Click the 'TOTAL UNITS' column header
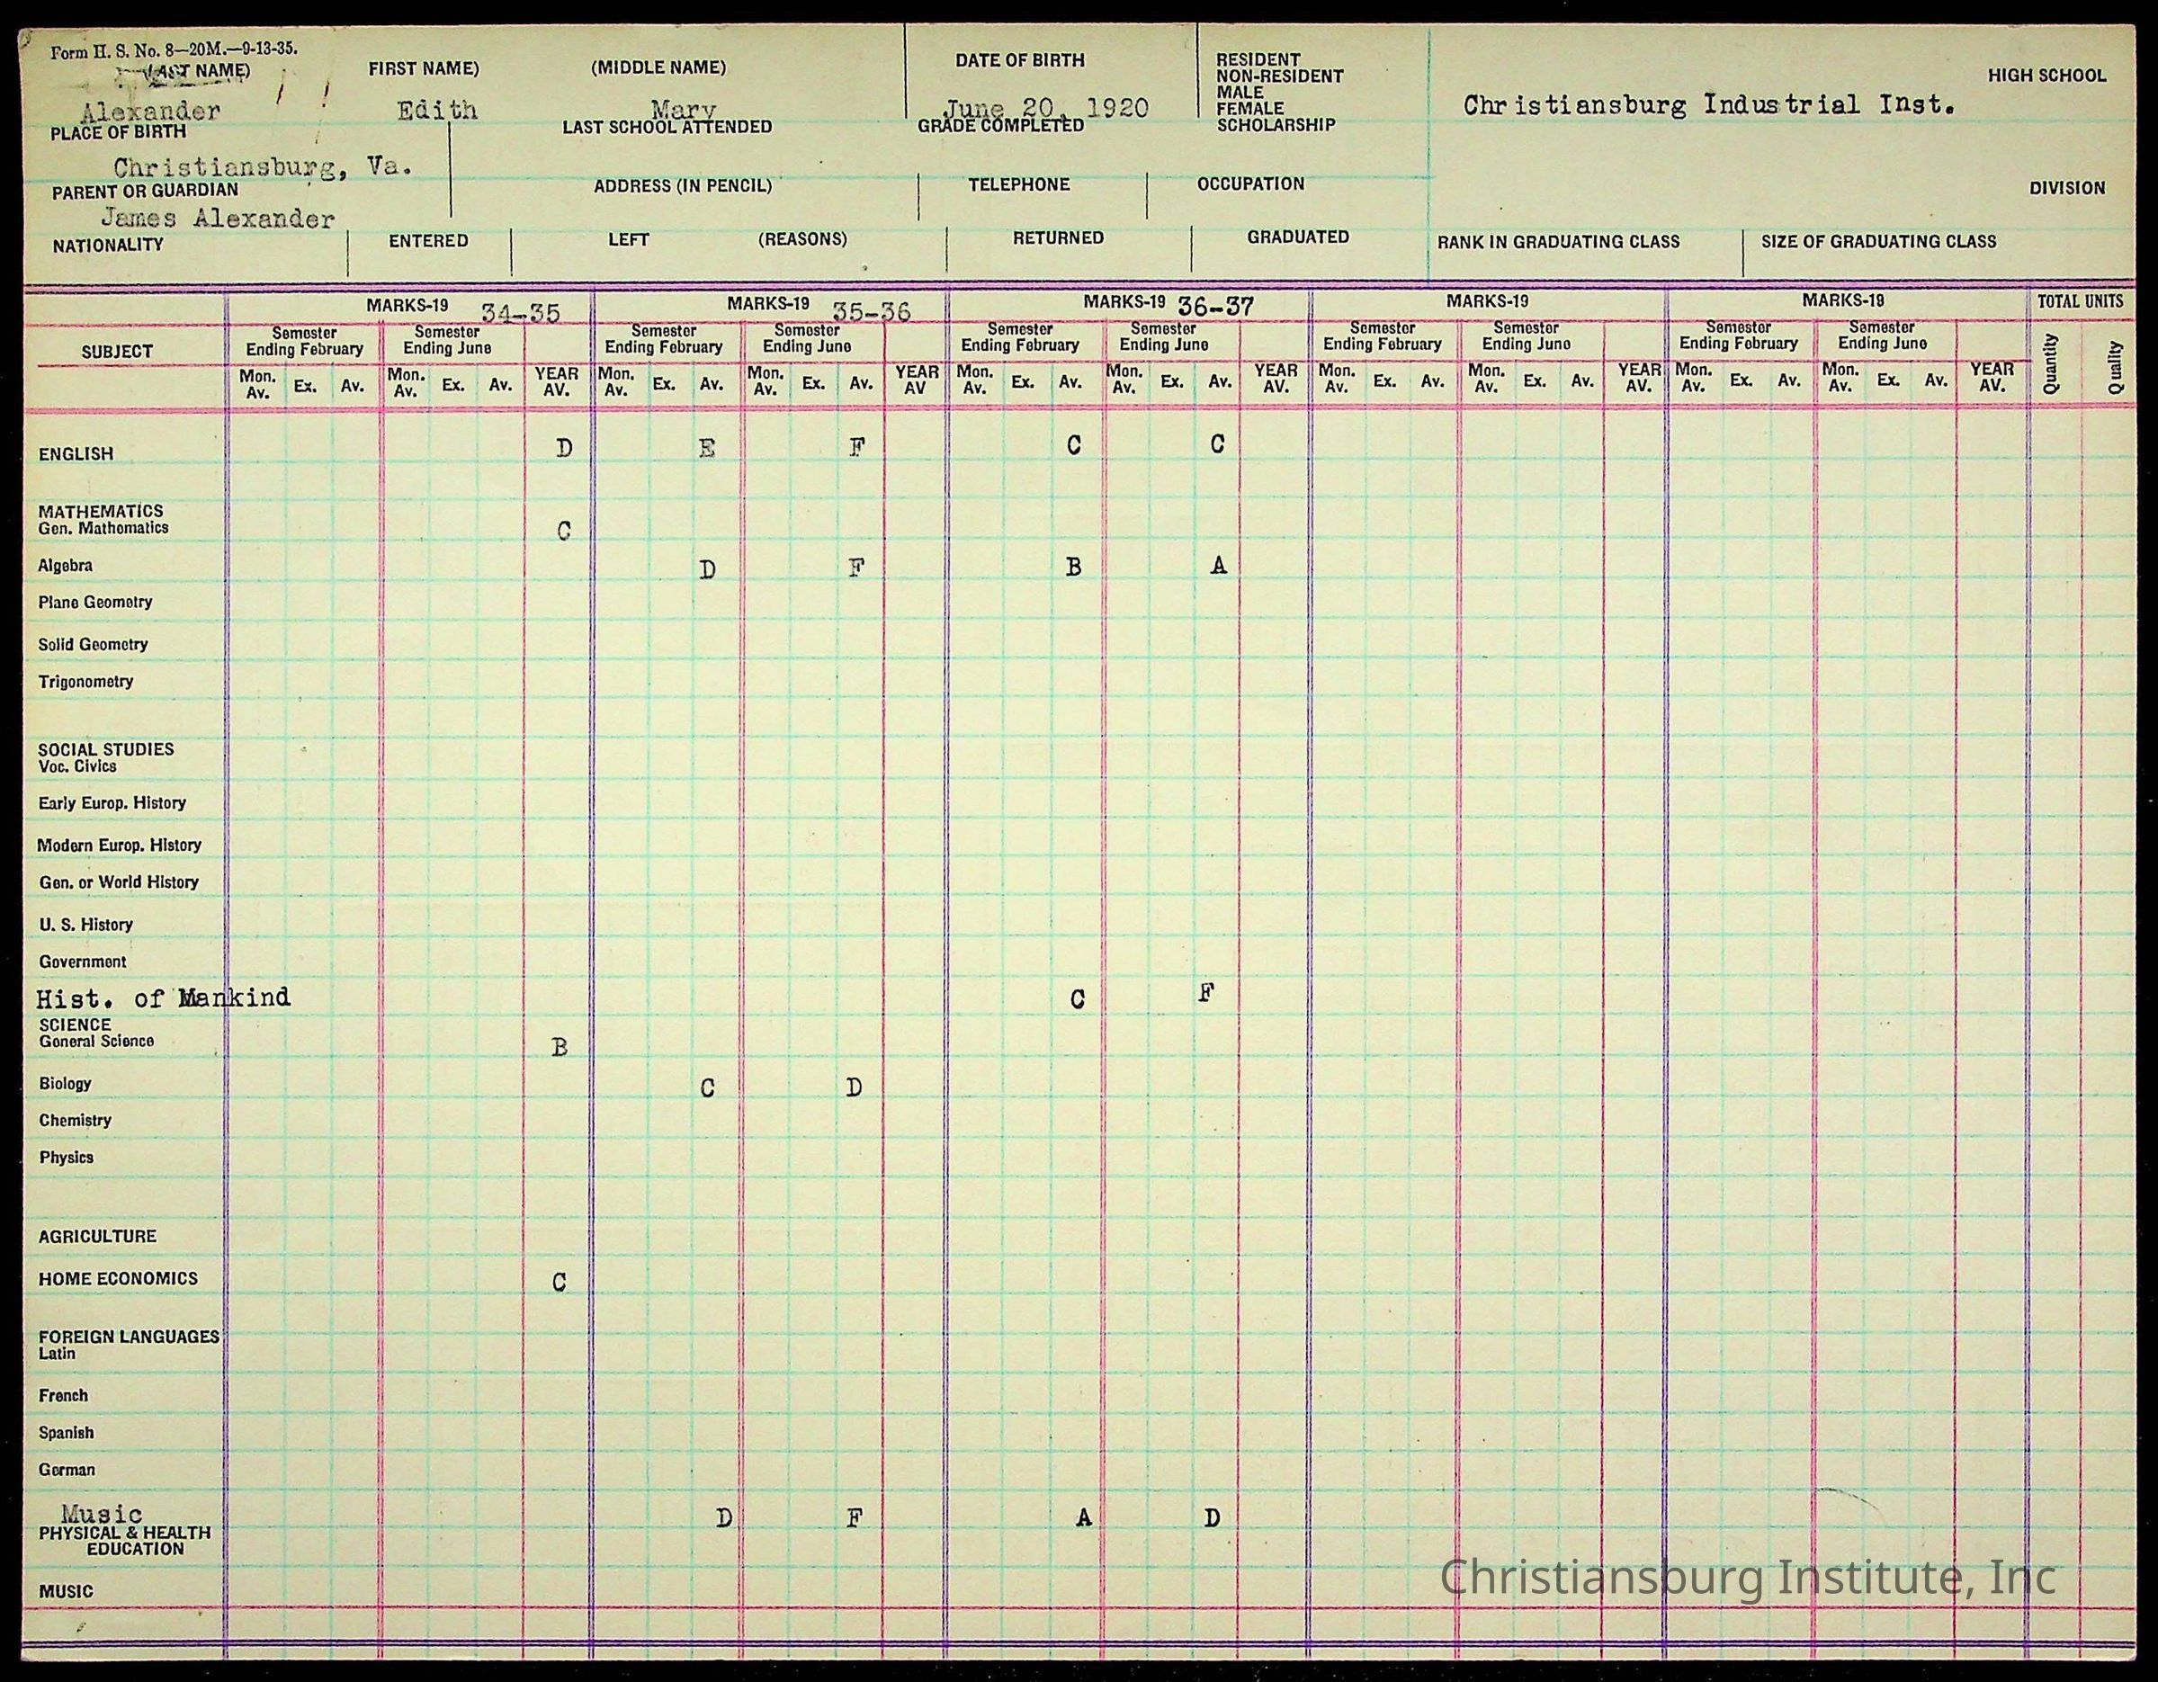2158x1682 pixels. click(2080, 301)
